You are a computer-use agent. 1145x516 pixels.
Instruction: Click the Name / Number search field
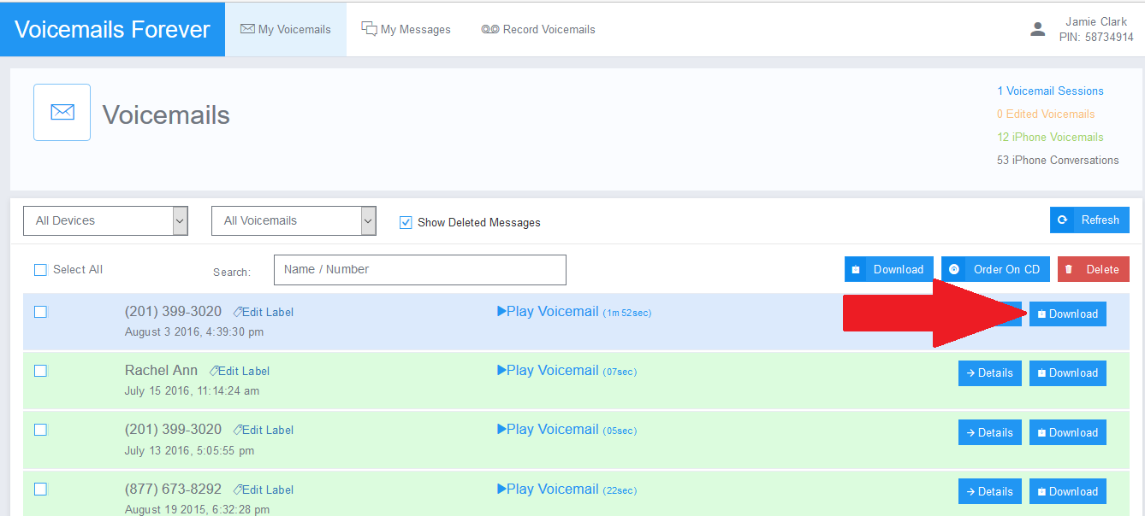(x=419, y=270)
